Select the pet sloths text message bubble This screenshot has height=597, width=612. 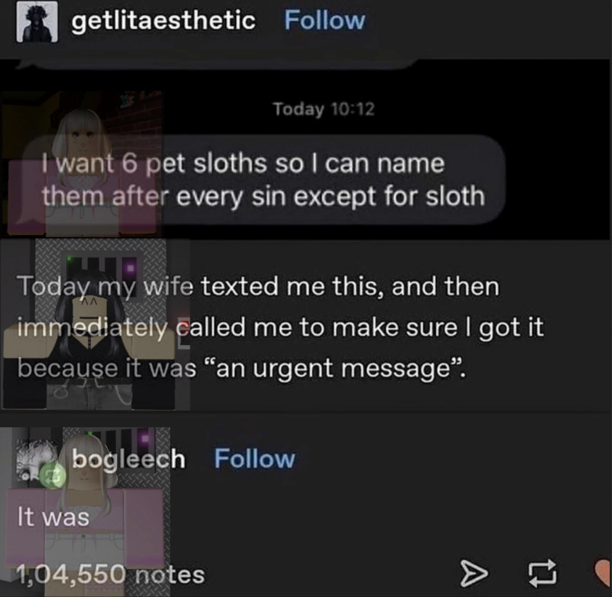tap(264, 180)
